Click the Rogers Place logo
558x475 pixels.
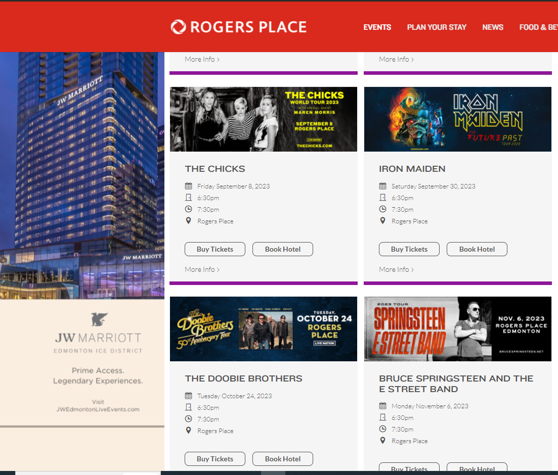[238, 27]
